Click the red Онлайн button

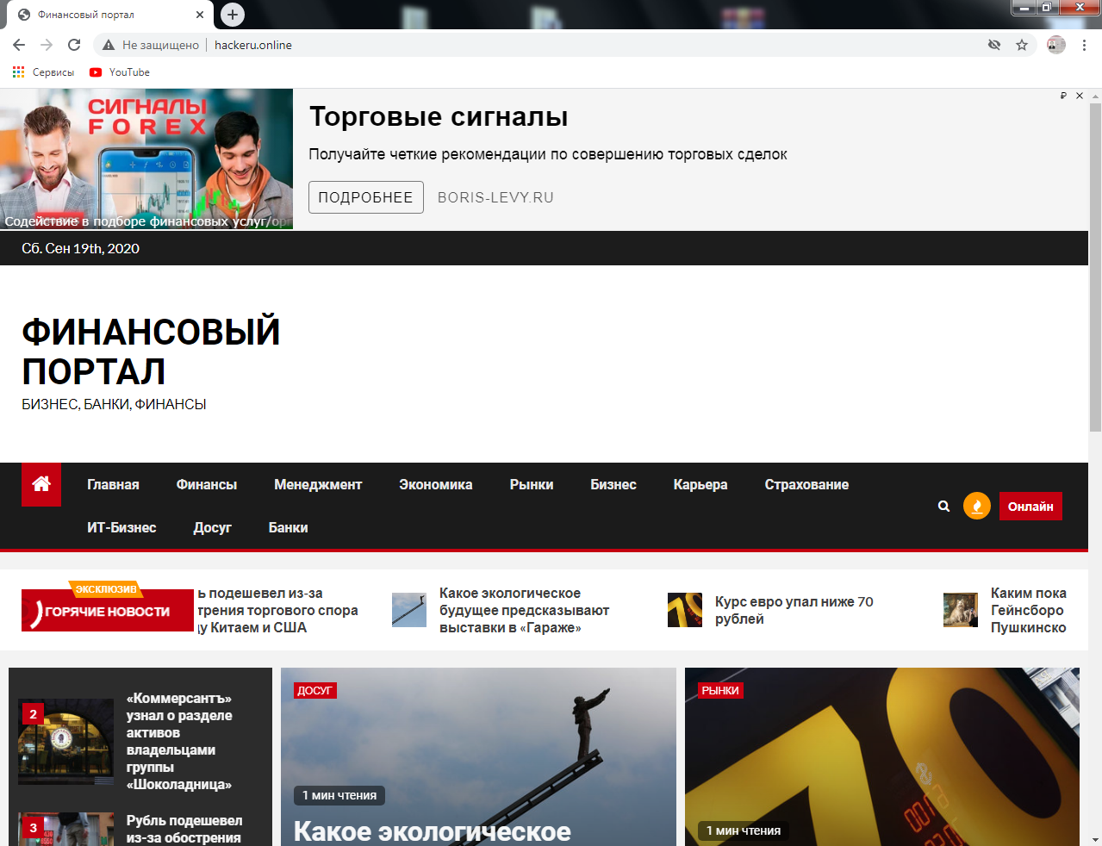[1030, 507]
